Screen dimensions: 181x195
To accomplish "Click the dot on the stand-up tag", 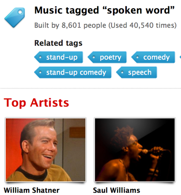I will (x=40, y=57).
